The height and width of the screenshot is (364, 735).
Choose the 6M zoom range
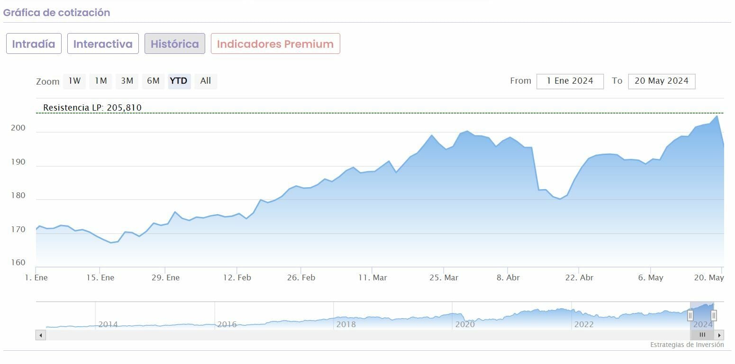click(x=153, y=81)
